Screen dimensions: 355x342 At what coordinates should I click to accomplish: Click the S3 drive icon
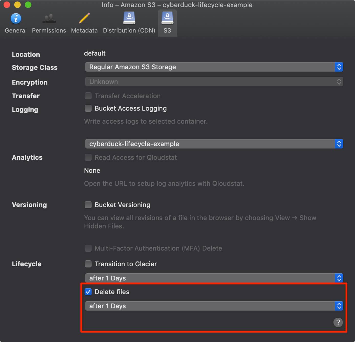click(167, 18)
